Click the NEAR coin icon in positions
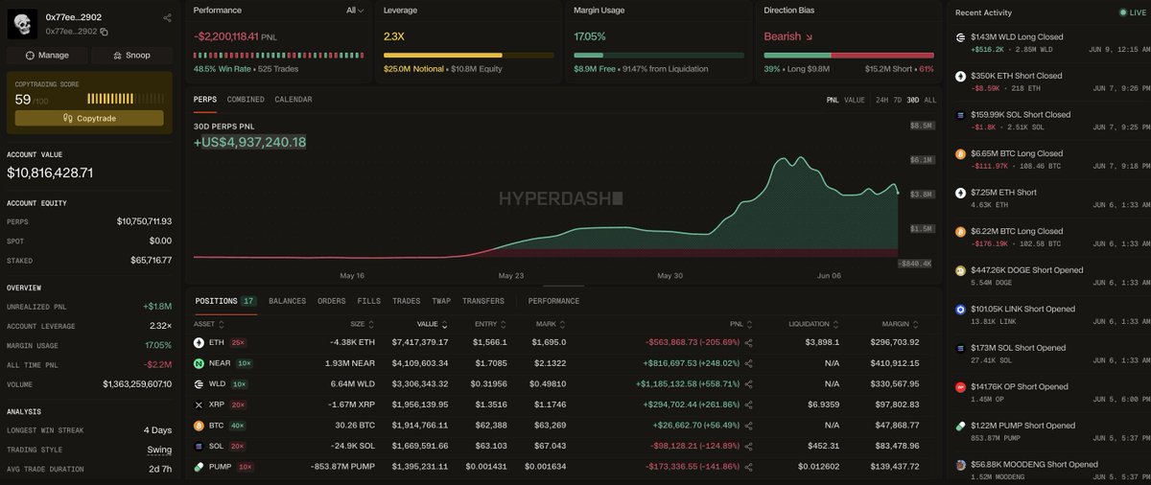Screen dimensions: 1151x485 point(200,364)
